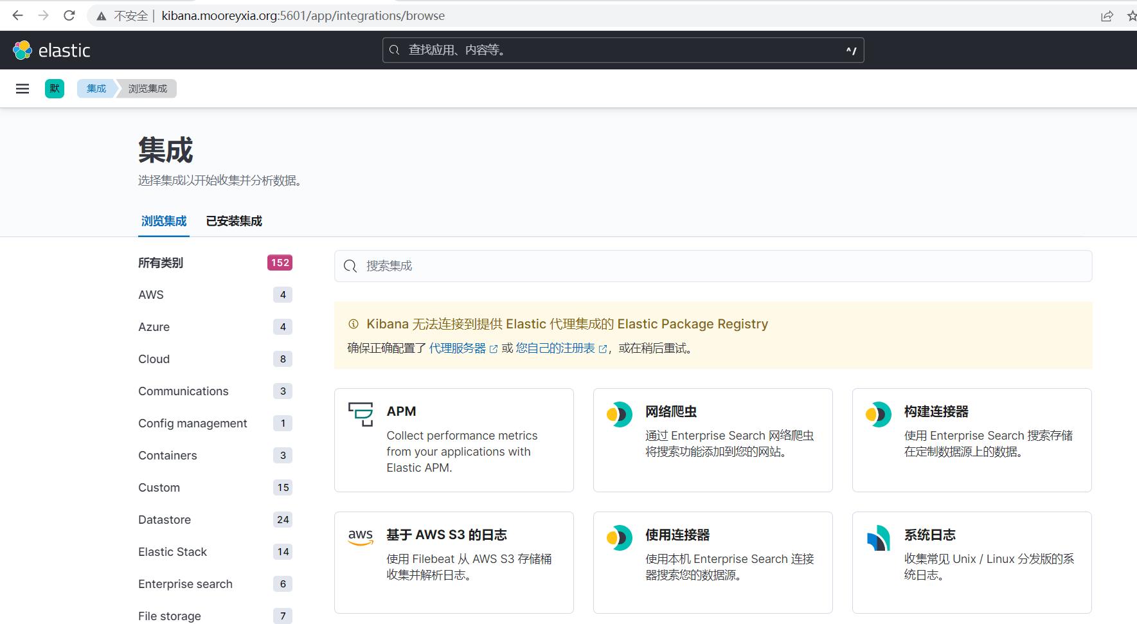This screenshot has width=1137, height=624.
Task: Click the magnifier icon in integrations search
Action: click(350, 266)
